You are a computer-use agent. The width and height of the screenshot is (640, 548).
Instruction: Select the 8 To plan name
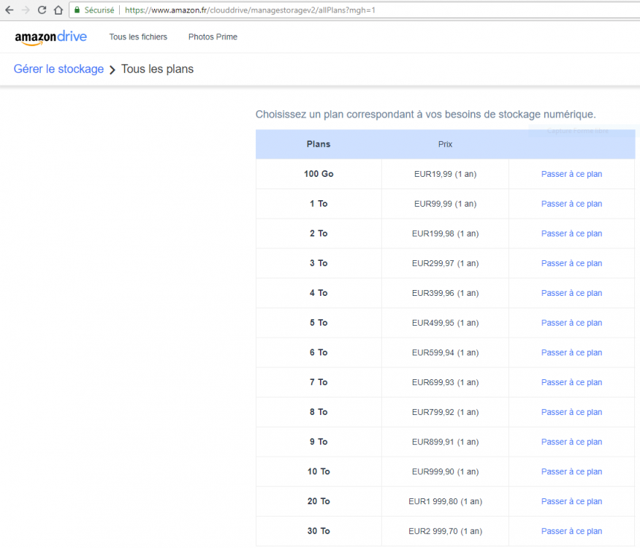(319, 412)
